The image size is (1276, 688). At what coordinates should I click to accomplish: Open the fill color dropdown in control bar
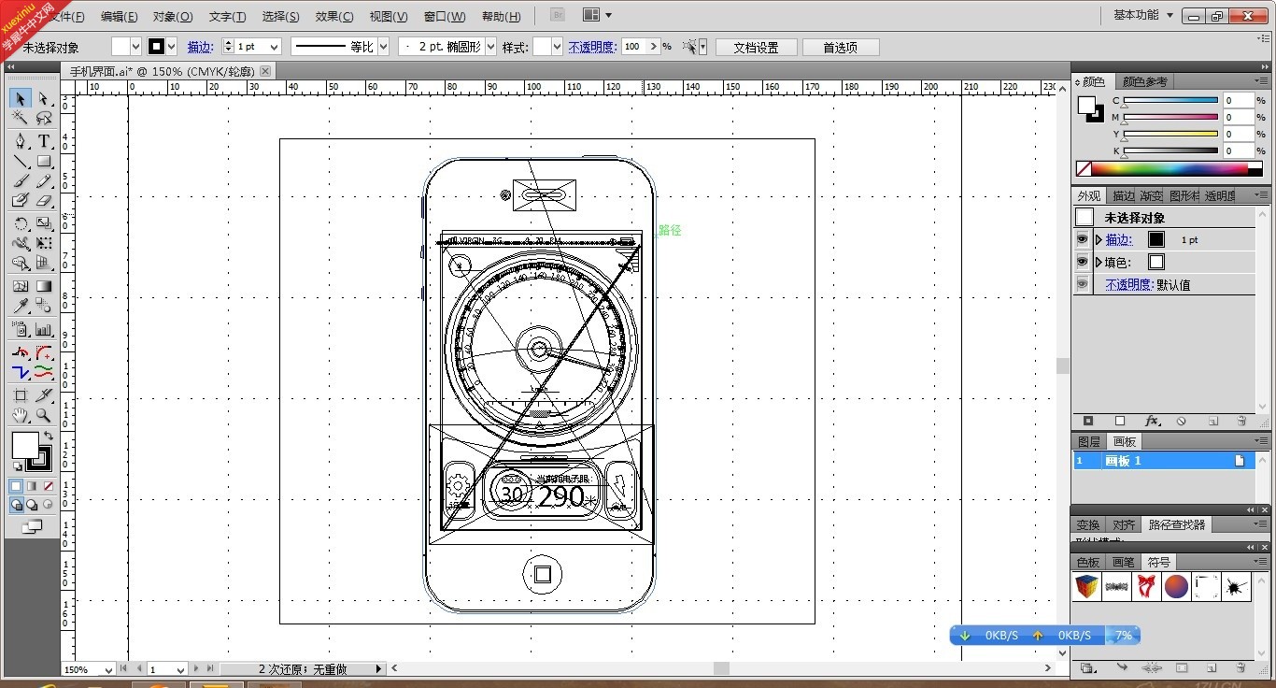(x=135, y=47)
